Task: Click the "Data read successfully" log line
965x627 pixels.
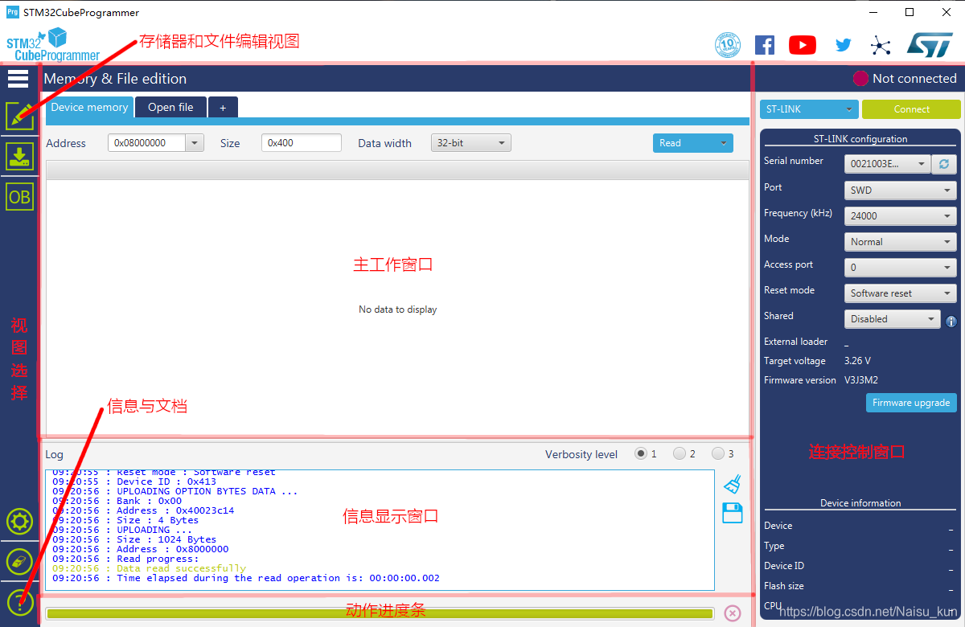Action: (150, 568)
